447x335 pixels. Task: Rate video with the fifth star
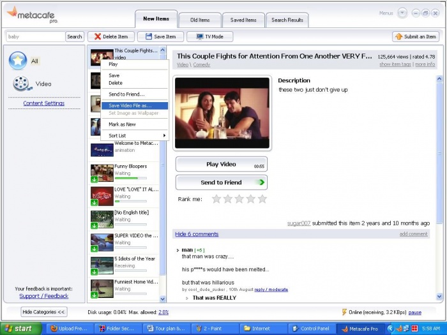click(262, 199)
